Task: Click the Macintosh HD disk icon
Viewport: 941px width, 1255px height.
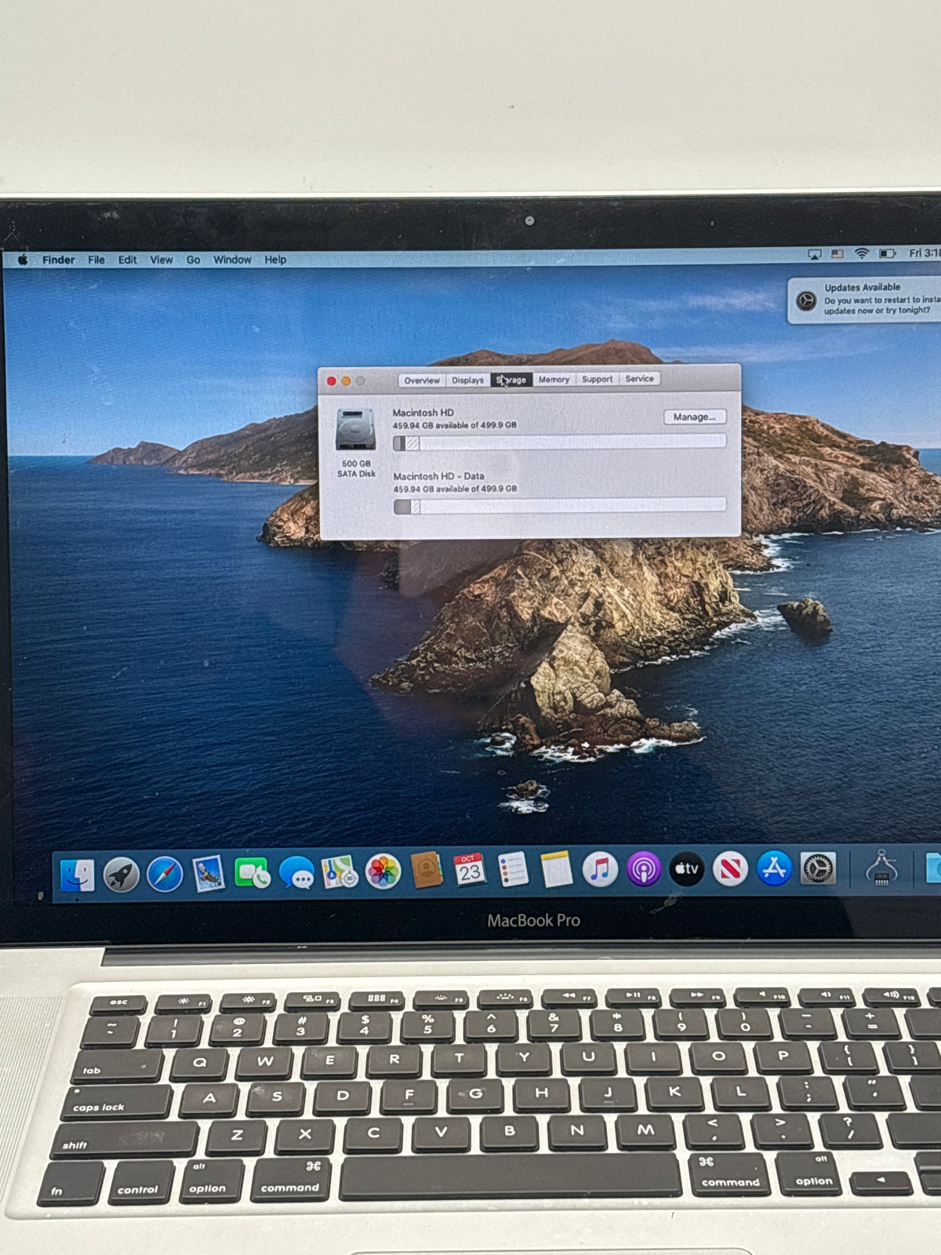Action: tap(355, 429)
